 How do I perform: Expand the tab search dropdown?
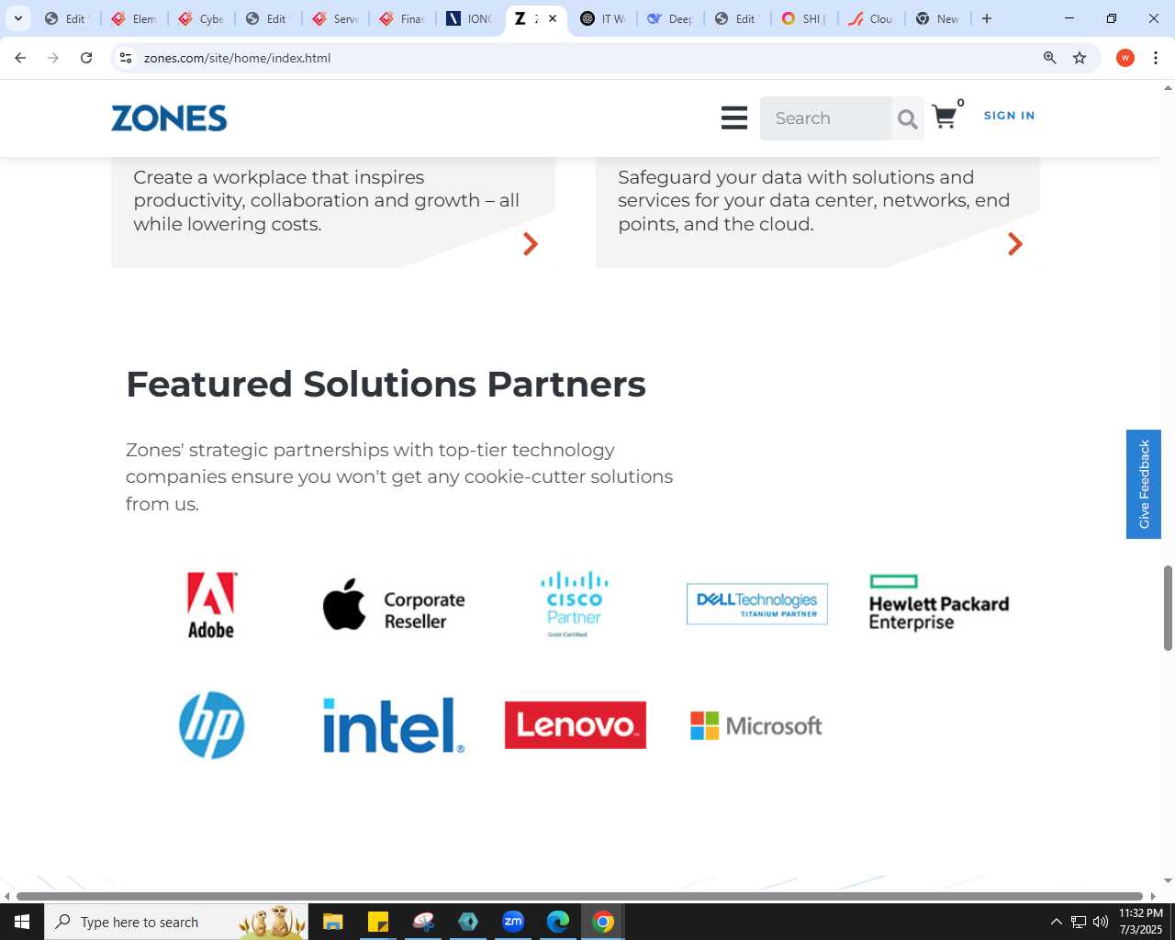[x=17, y=18]
